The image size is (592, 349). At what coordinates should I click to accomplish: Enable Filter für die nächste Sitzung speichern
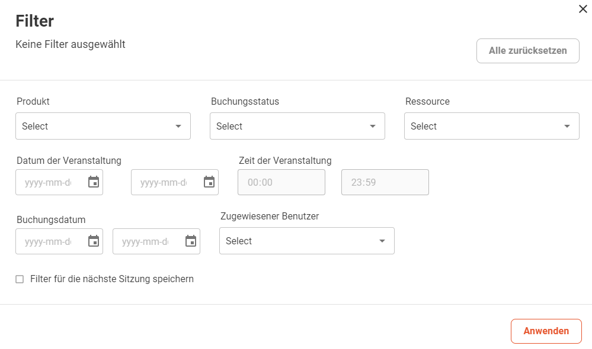(20, 279)
